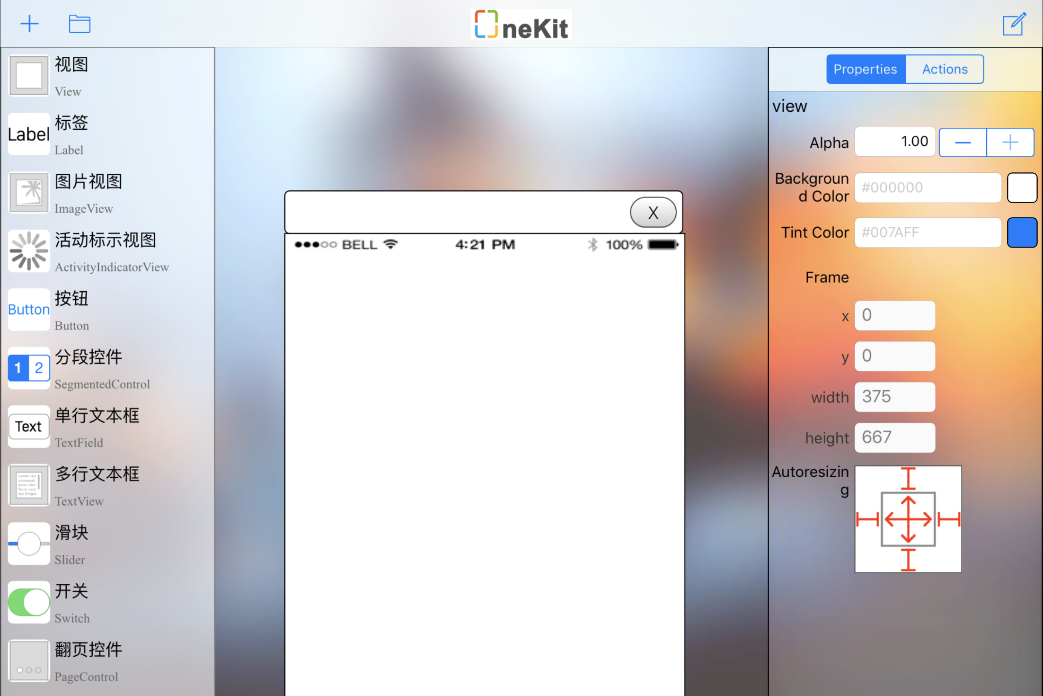The height and width of the screenshot is (696, 1043).
Task: Click the compose edit icon top right
Action: point(1014,24)
